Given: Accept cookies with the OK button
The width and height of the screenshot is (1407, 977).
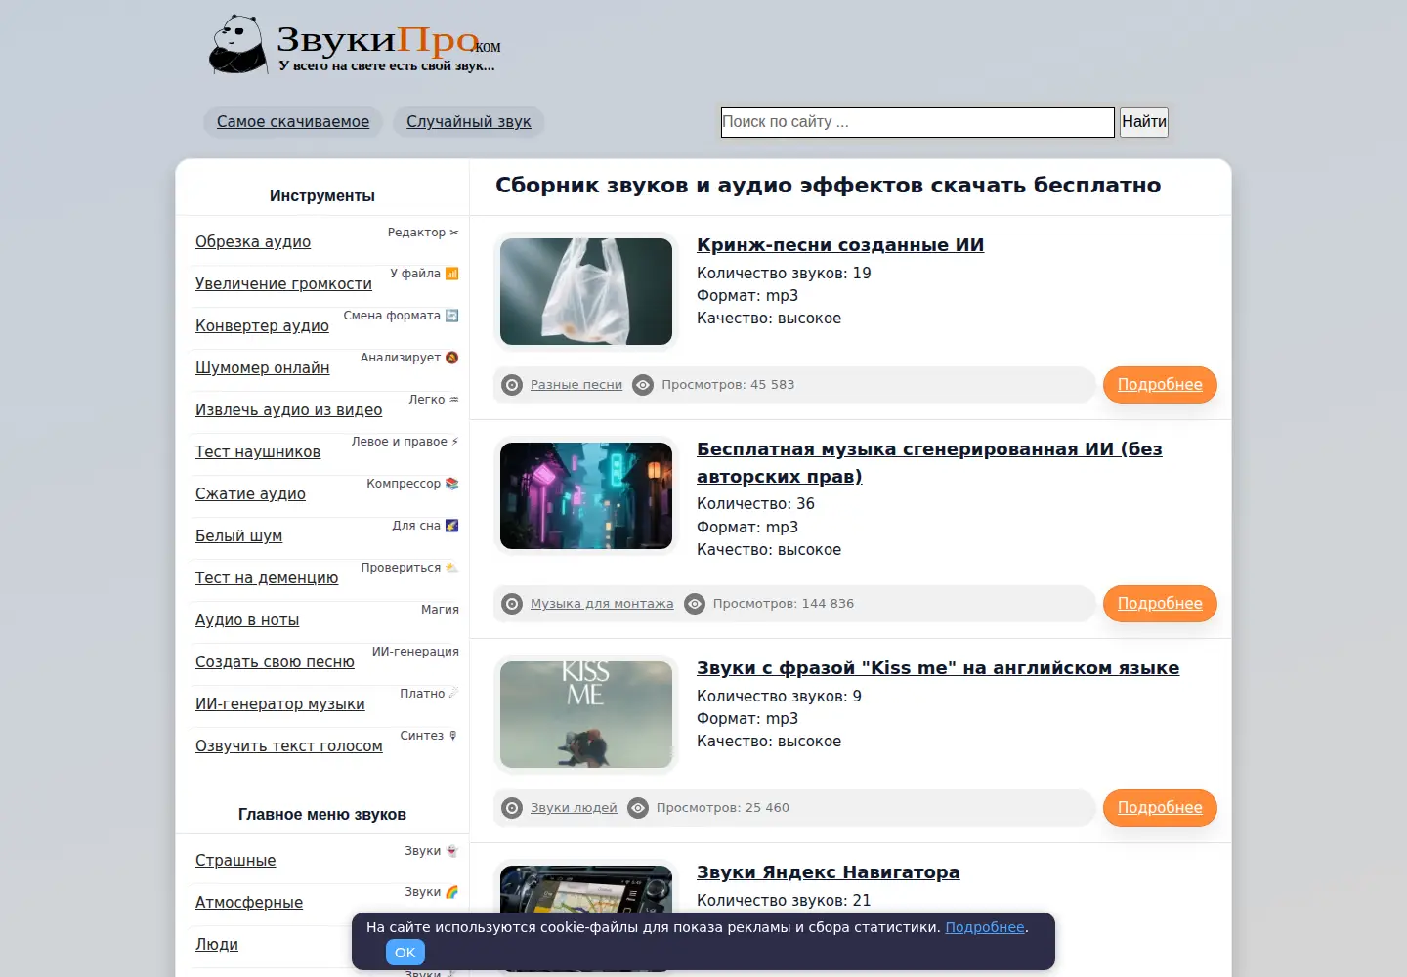Looking at the screenshot, I should click(x=405, y=953).
